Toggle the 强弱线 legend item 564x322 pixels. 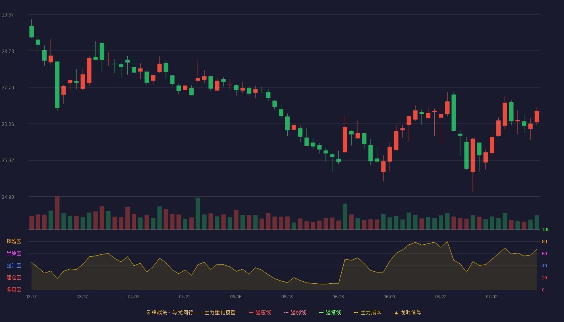coord(295,312)
